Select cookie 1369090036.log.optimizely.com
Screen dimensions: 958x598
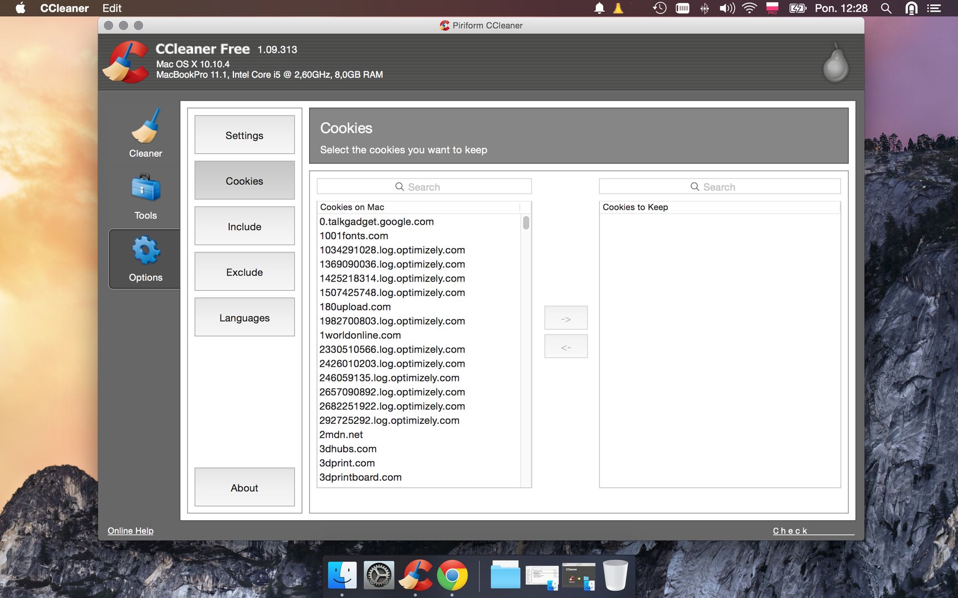[419, 264]
